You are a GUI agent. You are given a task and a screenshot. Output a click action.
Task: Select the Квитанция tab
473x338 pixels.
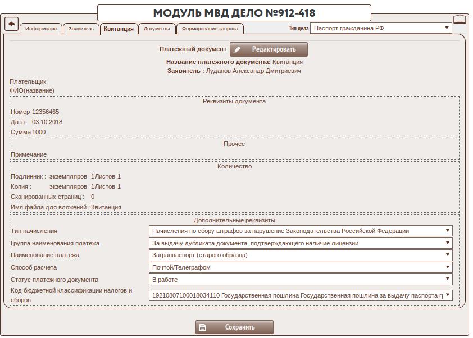[x=119, y=29]
